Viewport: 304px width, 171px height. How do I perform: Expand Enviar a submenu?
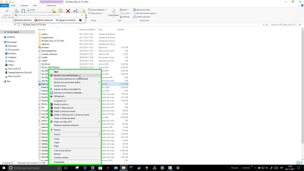[x=99, y=135]
